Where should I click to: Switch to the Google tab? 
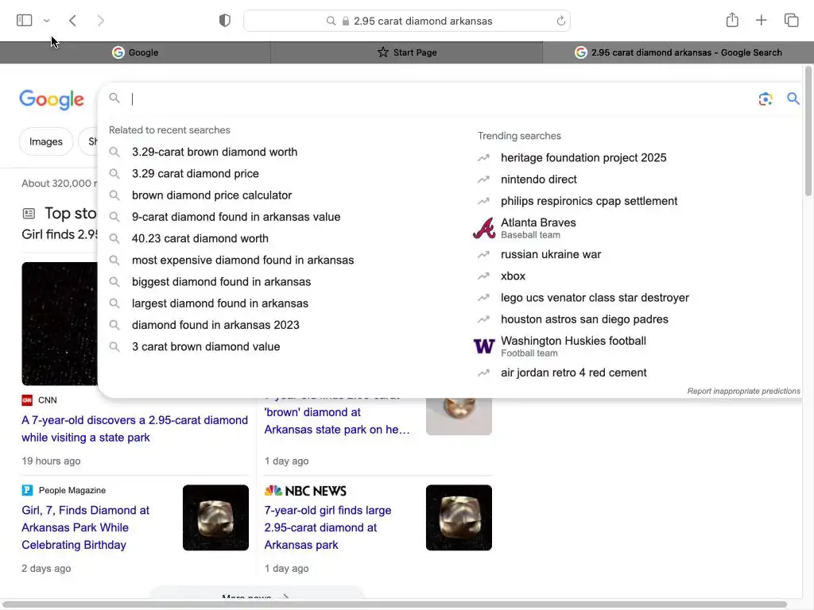coord(135,52)
